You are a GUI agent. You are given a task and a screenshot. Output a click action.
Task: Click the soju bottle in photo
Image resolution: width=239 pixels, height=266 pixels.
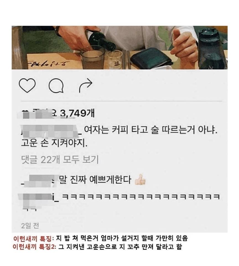[x=102, y=41]
